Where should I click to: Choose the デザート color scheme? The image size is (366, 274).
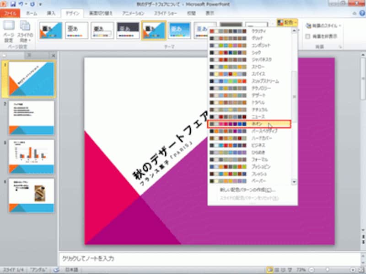coord(249,95)
